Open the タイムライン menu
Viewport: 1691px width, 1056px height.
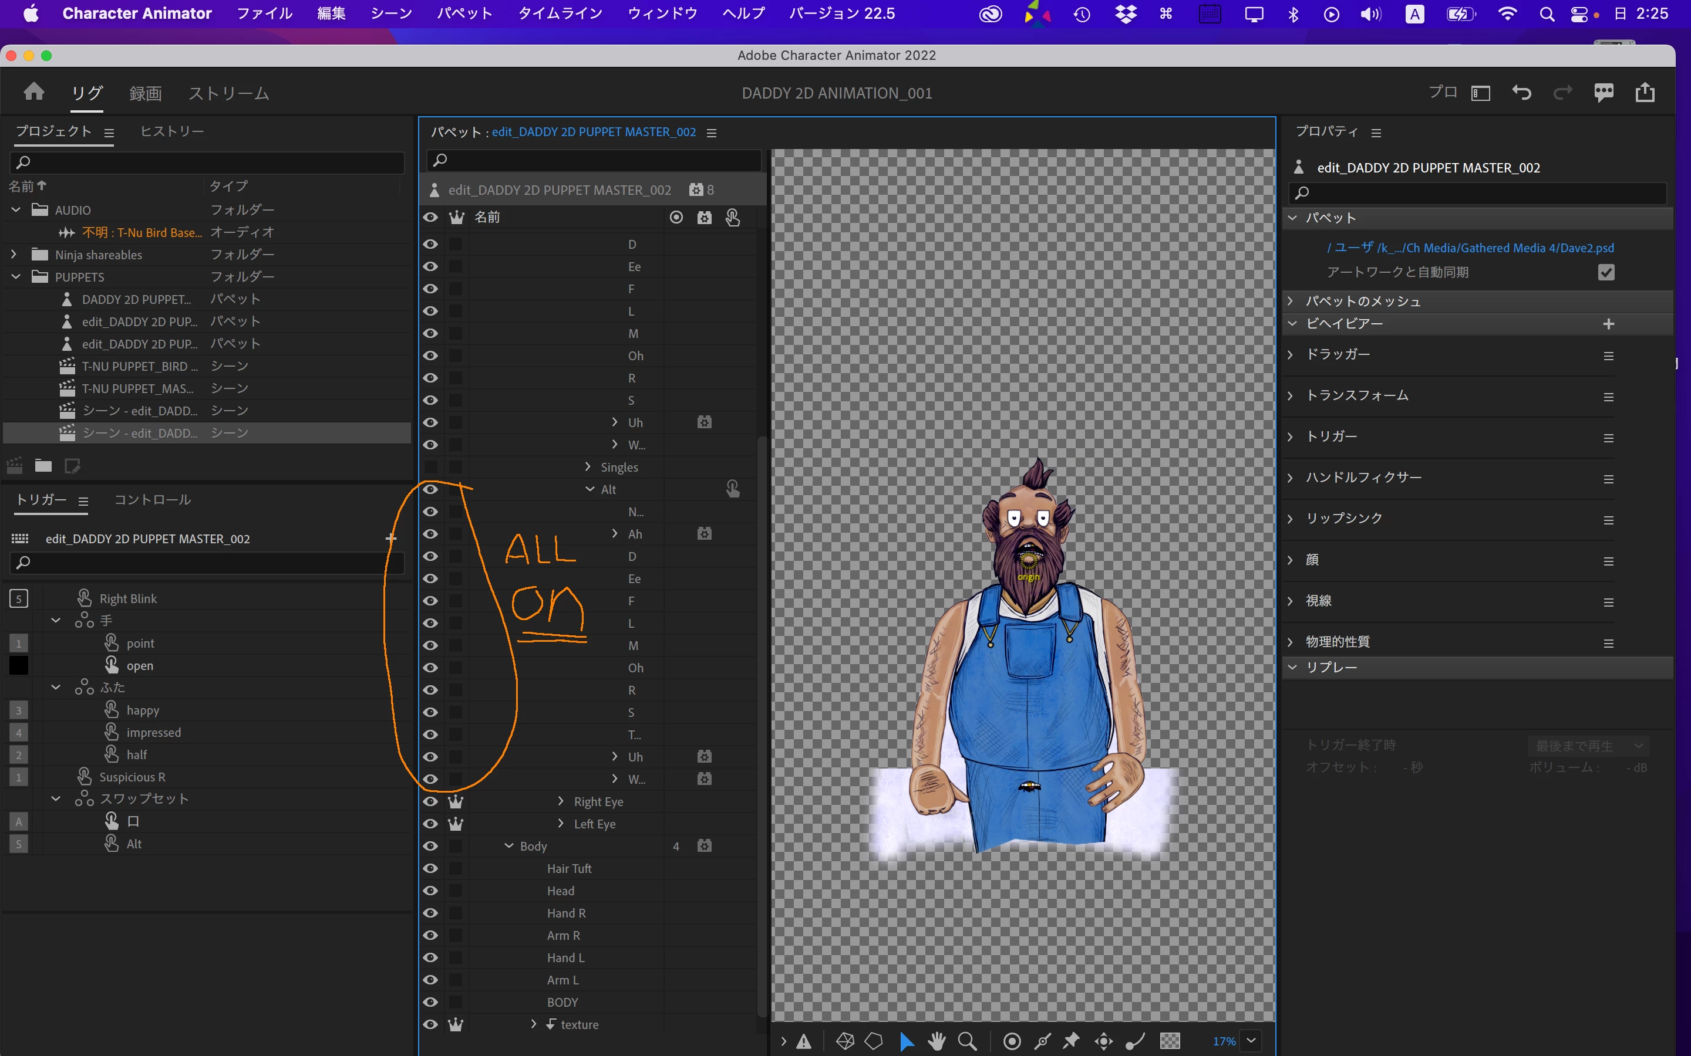click(560, 13)
